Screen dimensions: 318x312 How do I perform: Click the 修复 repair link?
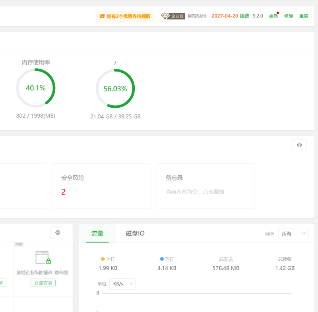point(289,16)
